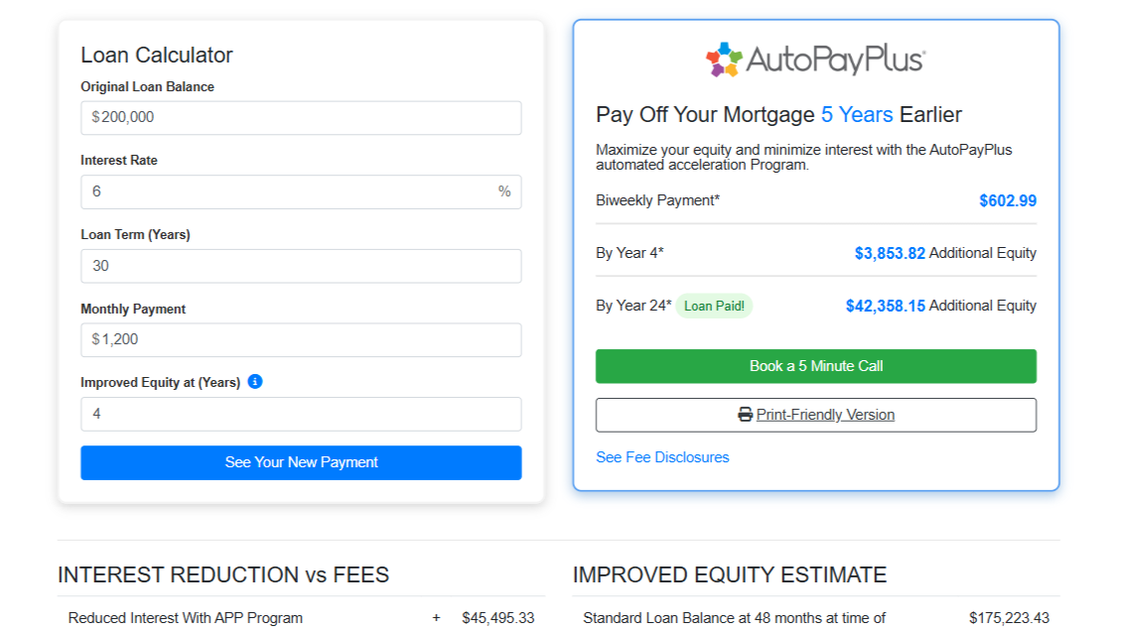Click the info icon beside Improved Equity
The height and width of the screenshot is (631, 1123).
tap(255, 381)
